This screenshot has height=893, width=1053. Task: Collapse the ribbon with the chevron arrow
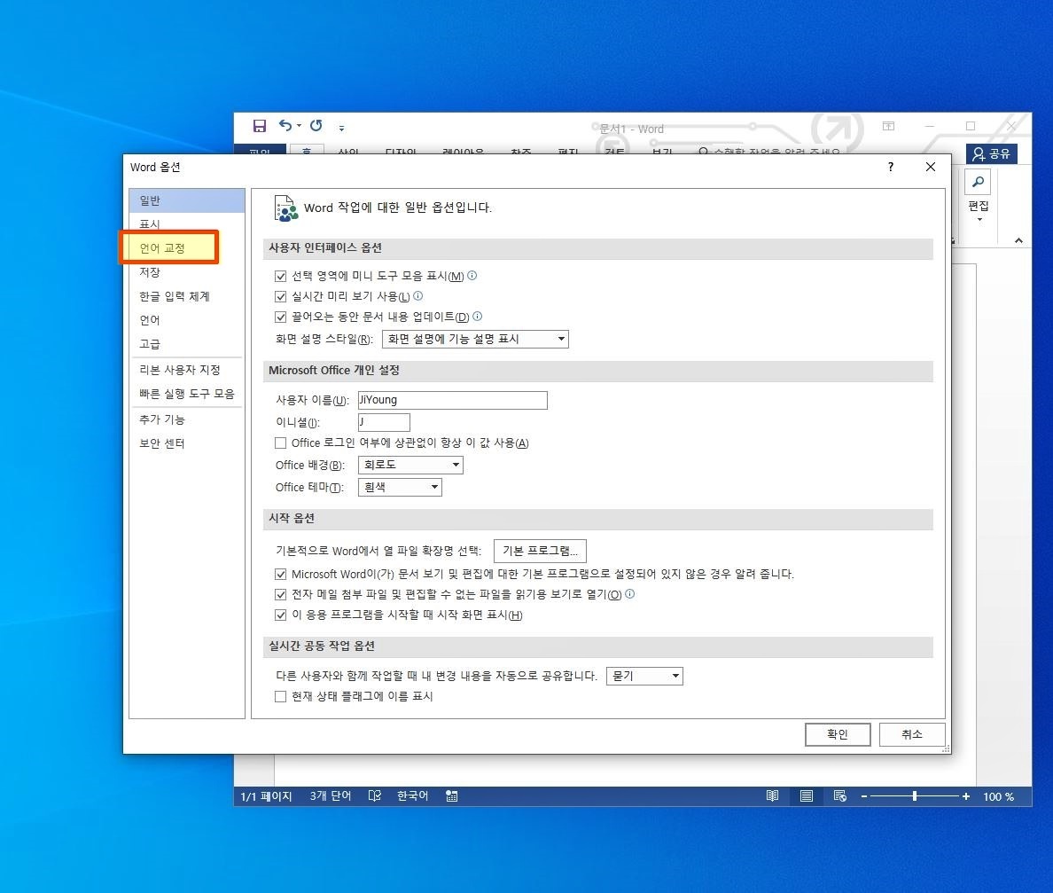click(1018, 240)
